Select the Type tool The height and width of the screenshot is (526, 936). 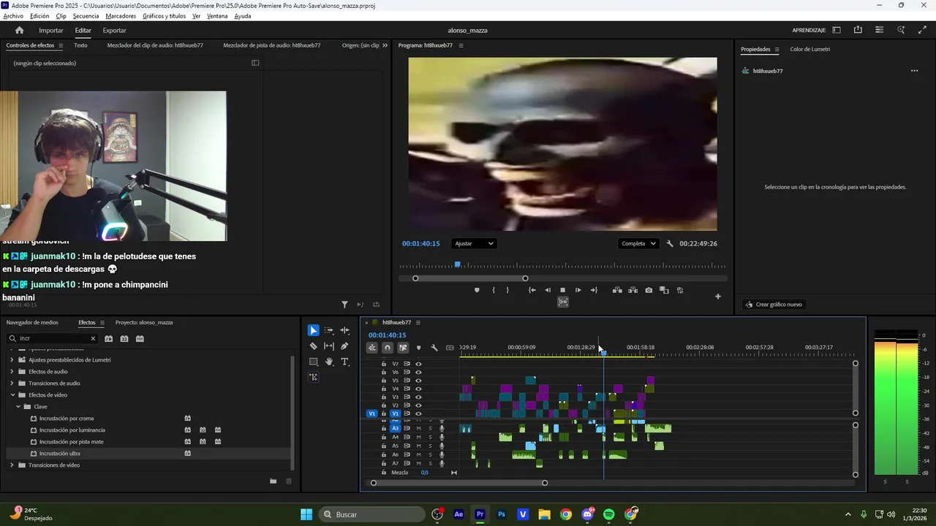(x=344, y=362)
